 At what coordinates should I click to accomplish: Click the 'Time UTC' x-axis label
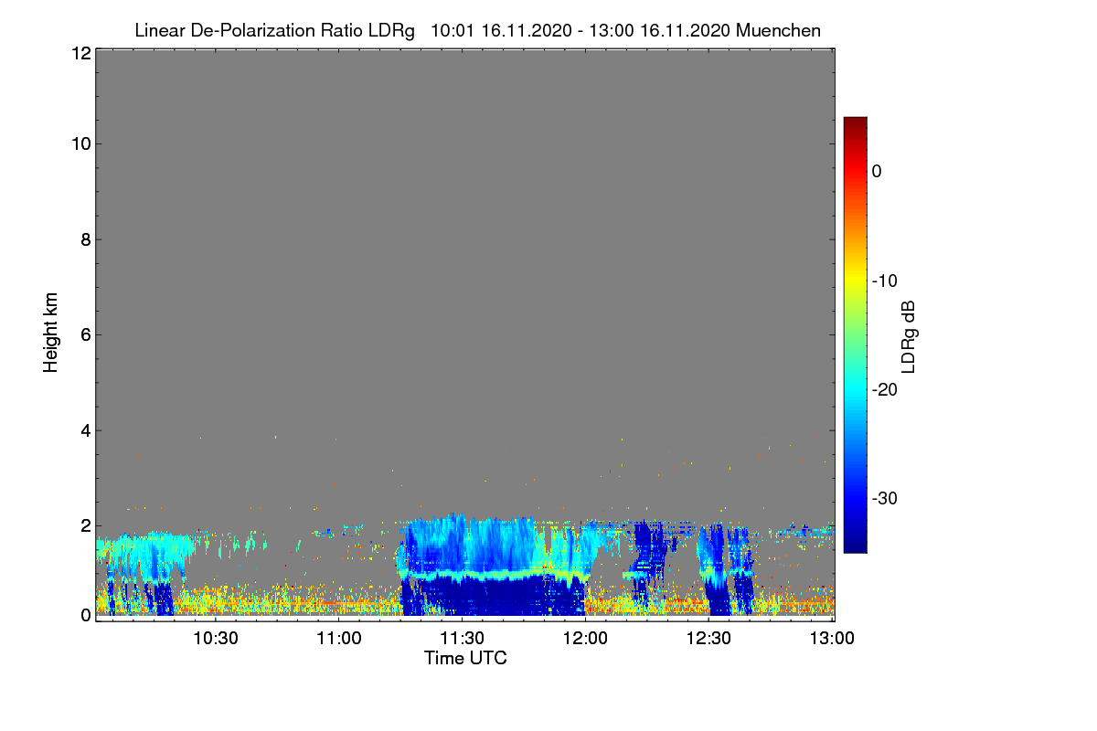click(465, 658)
